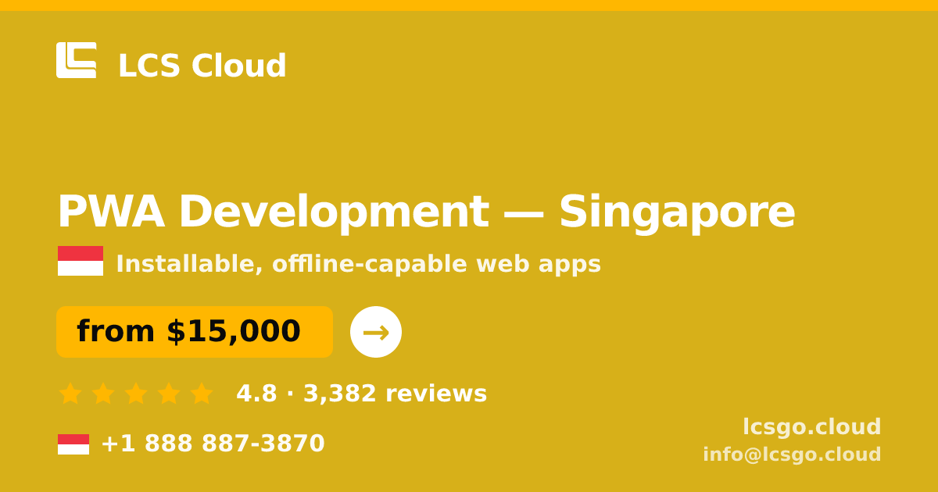Click the "PWA Development — Singapore" heading
The image size is (938, 492).
pyautogui.click(x=426, y=212)
